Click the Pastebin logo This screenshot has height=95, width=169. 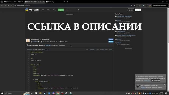point(32,10)
